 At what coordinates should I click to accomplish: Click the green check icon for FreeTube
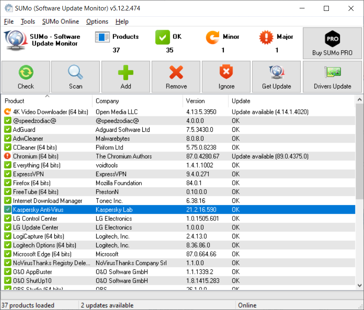pos(8,192)
